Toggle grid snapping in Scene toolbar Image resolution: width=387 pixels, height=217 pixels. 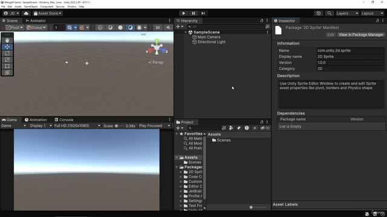(x=82, y=28)
